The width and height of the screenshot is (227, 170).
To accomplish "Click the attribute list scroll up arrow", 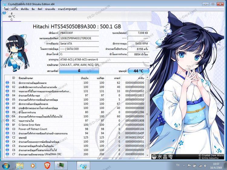I will tap(147, 77).
